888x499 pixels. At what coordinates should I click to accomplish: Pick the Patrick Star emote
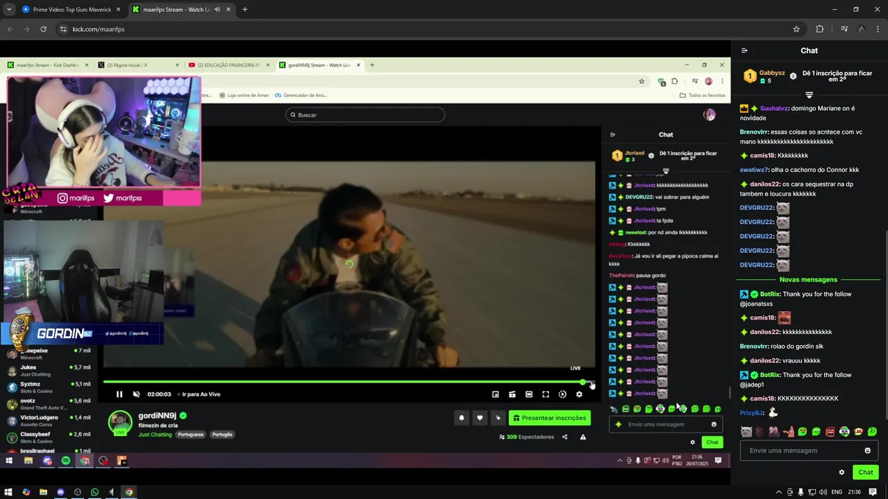click(788, 432)
